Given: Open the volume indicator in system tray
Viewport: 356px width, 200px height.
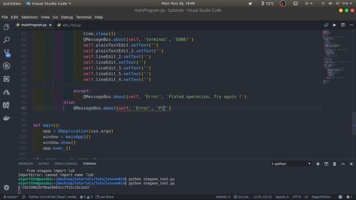Looking at the screenshot, I should 330,3.
